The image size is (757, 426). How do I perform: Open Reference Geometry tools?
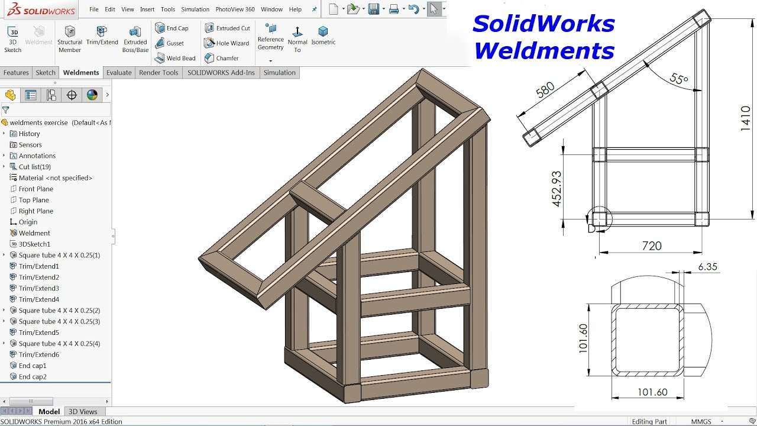pos(271,37)
